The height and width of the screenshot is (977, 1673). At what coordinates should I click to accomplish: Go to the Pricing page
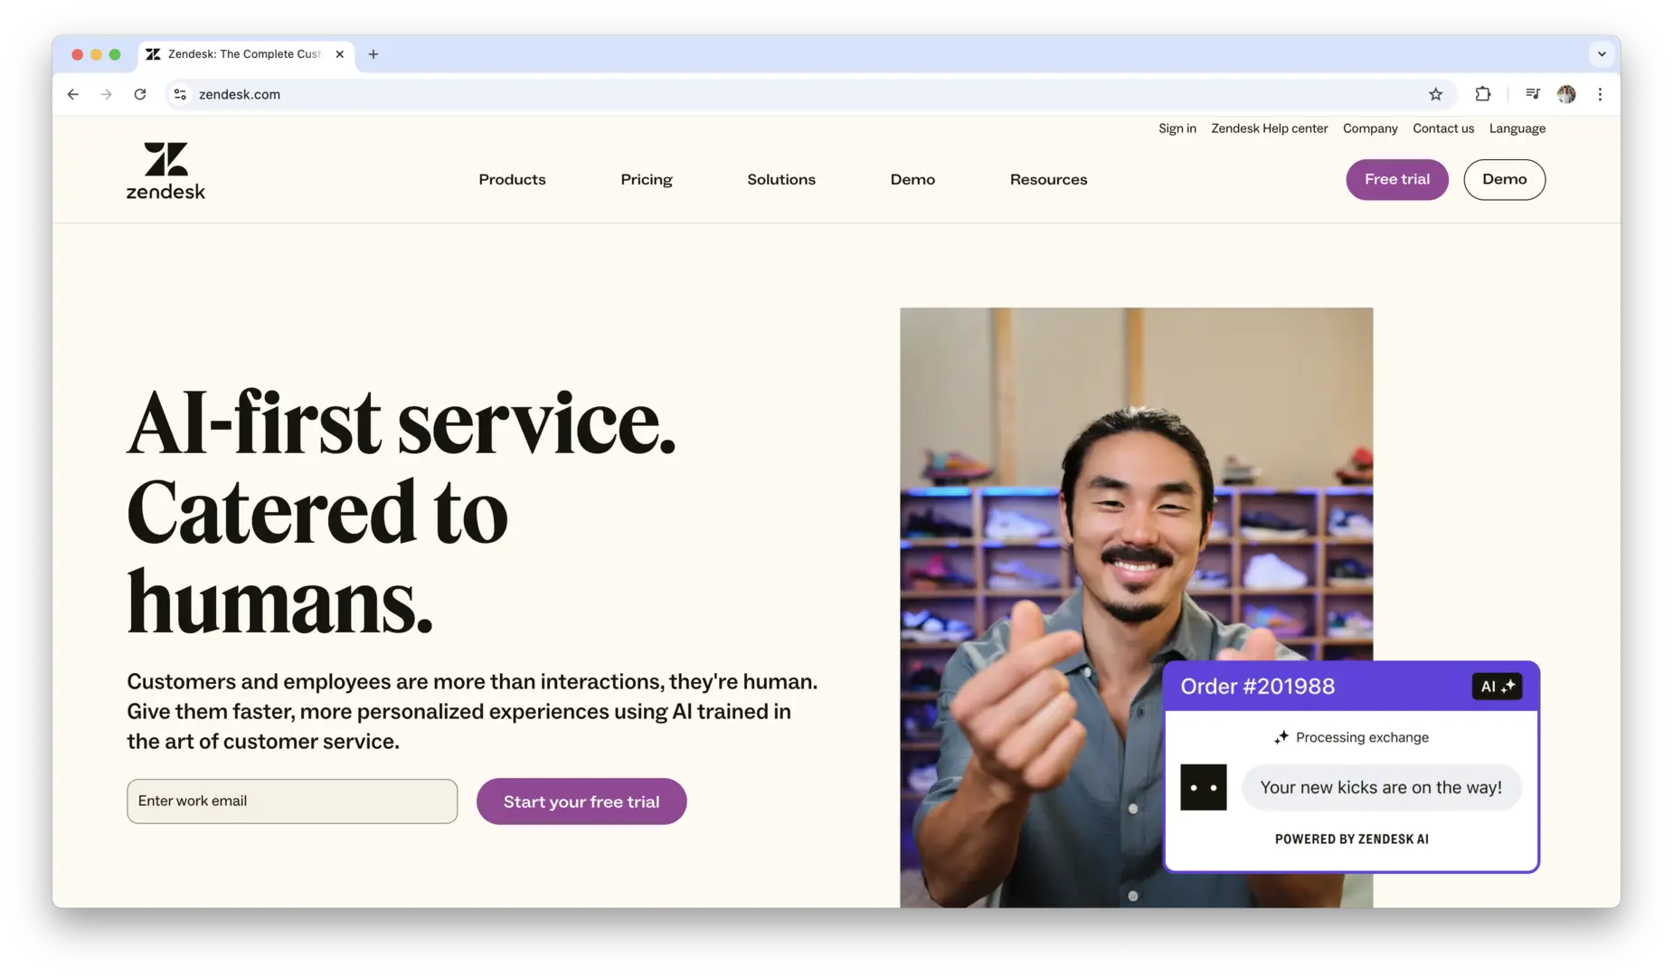[x=647, y=179]
